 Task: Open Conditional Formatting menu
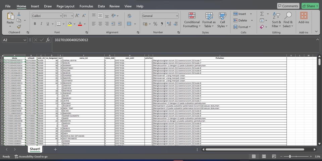pyautogui.click(x=192, y=20)
